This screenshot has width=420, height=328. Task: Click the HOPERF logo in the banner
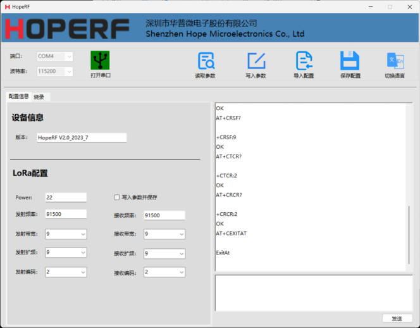67,29
